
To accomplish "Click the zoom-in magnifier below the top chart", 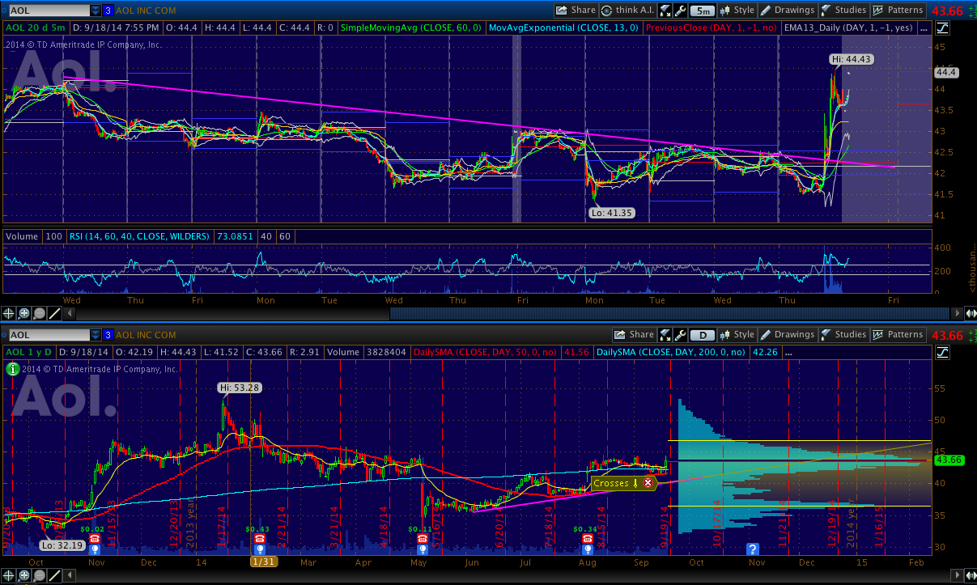I will pos(24,313).
